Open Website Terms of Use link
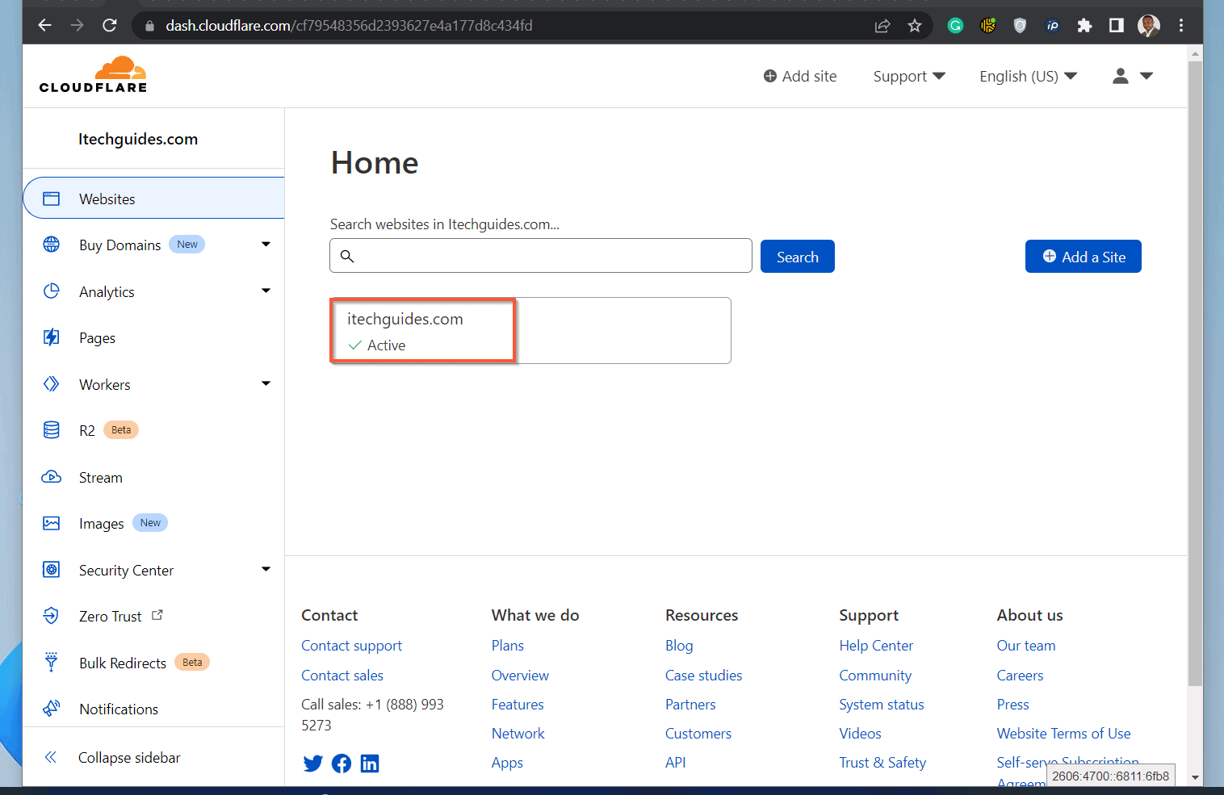This screenshot has width=1224, height=795. coord(1063,734)
